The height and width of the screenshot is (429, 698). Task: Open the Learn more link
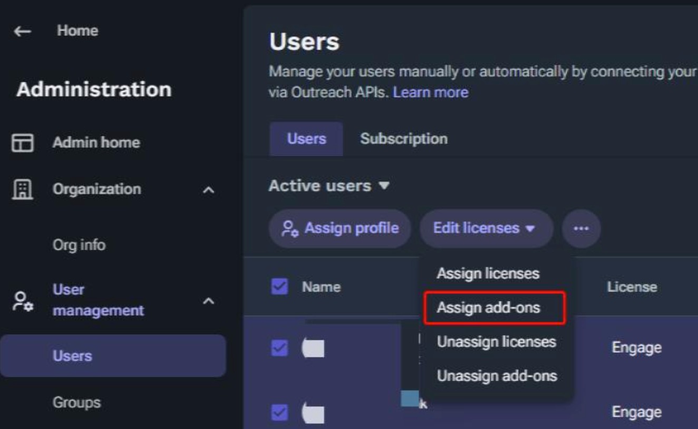click(430, 92)
